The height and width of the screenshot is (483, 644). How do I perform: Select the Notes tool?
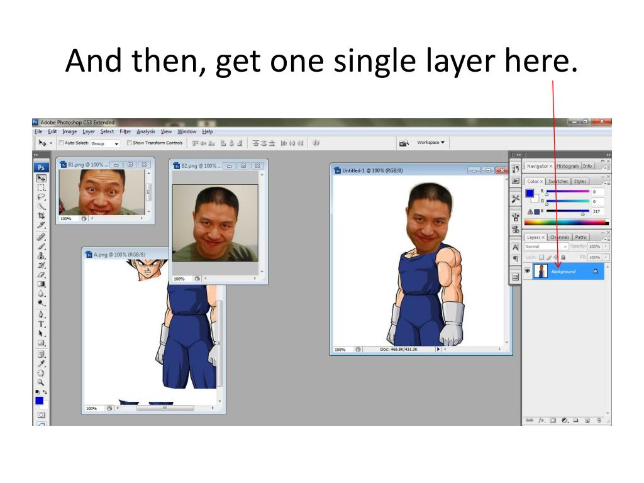click(x=41, y=354)
